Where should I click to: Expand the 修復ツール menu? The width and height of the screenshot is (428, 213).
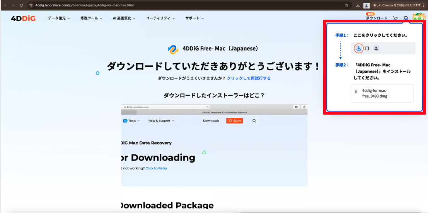91,18
